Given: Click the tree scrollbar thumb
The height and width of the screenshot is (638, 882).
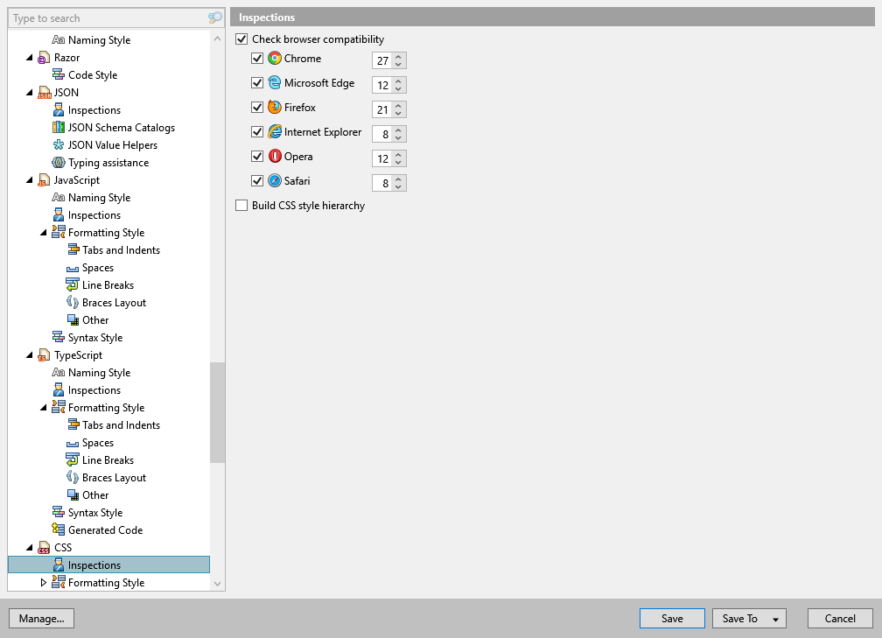Looking at the screenshot, I should 217,412.
